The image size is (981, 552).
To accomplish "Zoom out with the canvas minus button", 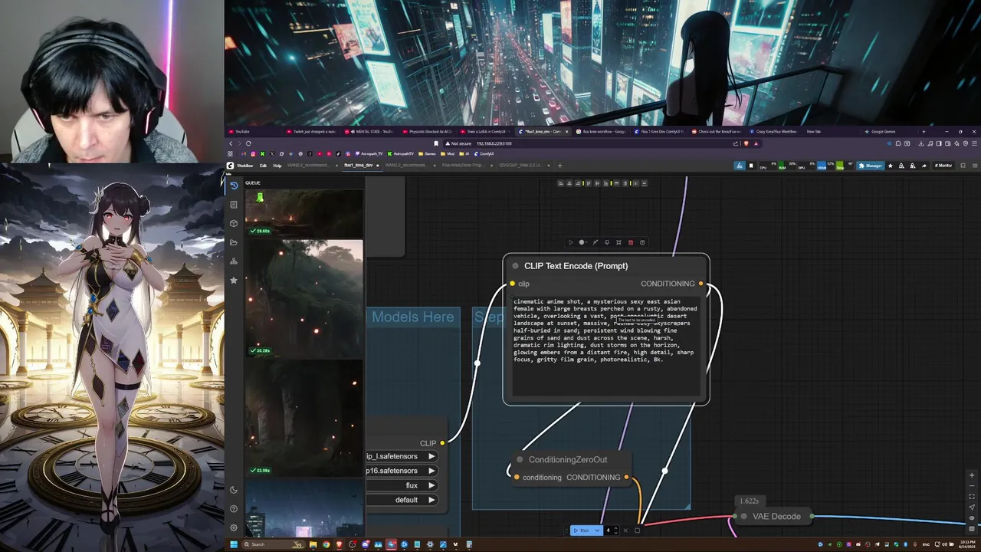I will coord(972,486).
